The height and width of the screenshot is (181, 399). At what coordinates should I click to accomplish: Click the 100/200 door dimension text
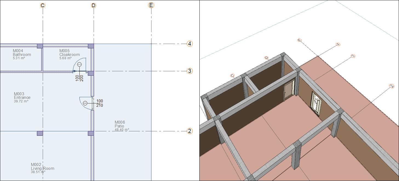[79, 79]
